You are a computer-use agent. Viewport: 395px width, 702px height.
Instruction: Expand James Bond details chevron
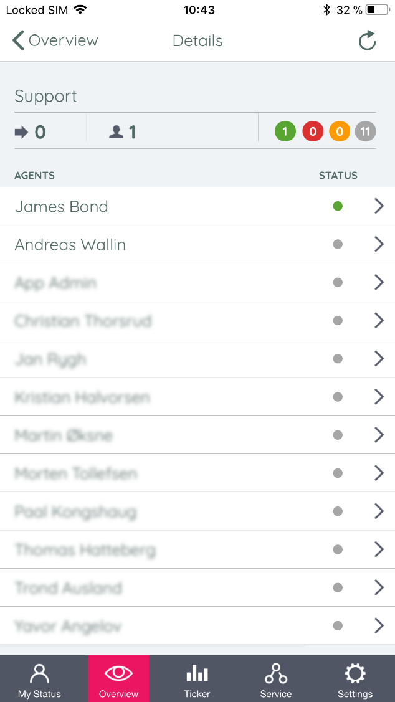click(x=379, y=206)
